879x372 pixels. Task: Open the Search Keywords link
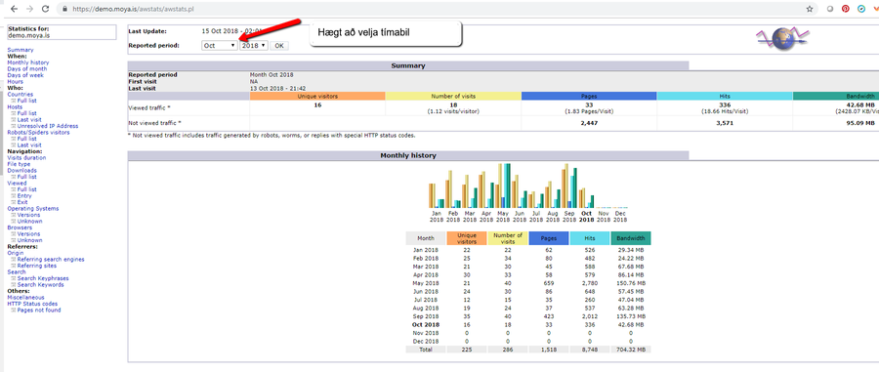click(x=40, y=284)
